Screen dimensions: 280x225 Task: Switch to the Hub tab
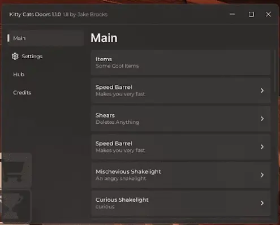pos(19,75)
